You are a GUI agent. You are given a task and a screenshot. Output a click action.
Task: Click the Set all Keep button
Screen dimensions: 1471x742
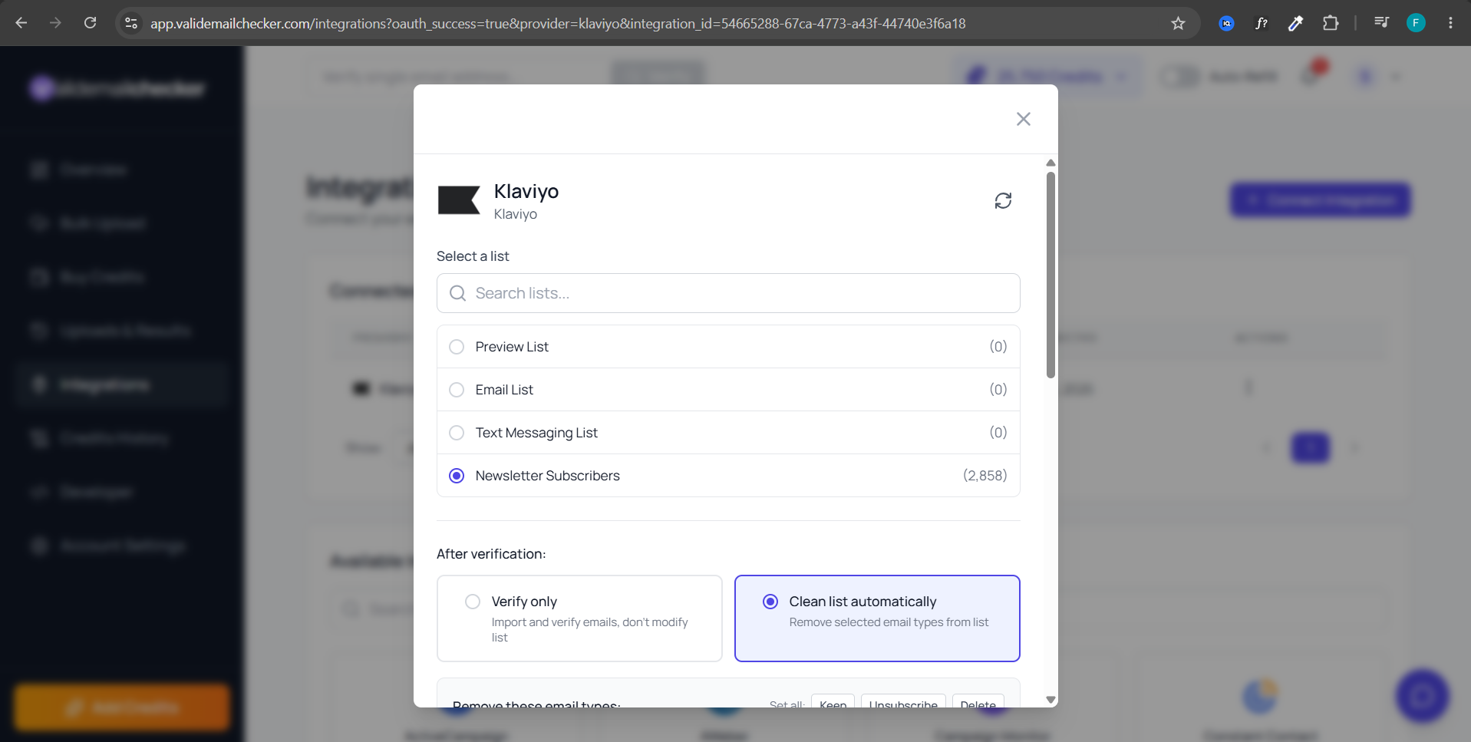(x=833, y=701)
